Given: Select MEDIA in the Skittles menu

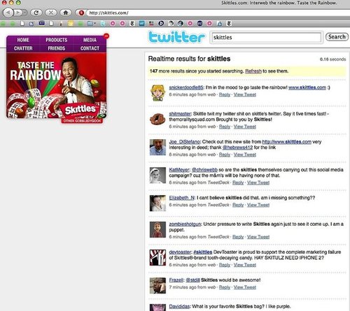Looking at the screenshot, I should pyautogui.click(x=90, y=40).
